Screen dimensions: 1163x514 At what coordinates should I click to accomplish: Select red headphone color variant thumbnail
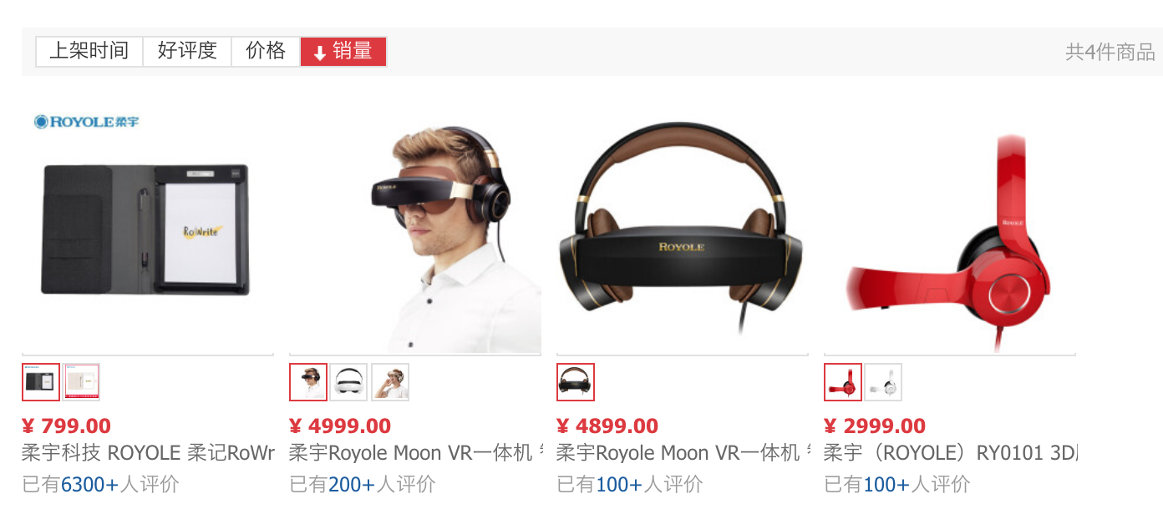pyautogui.click(x=843, y=382)
